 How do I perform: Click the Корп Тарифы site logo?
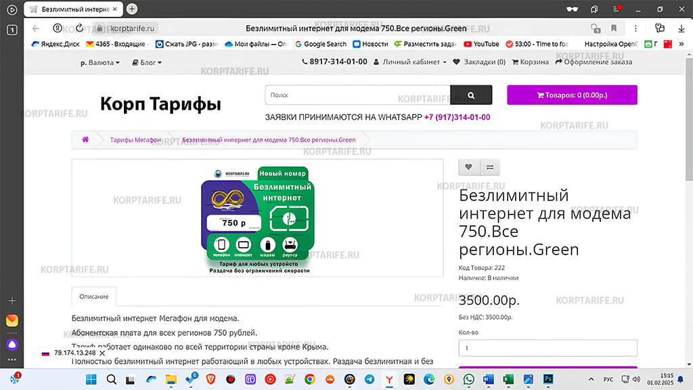160,104
